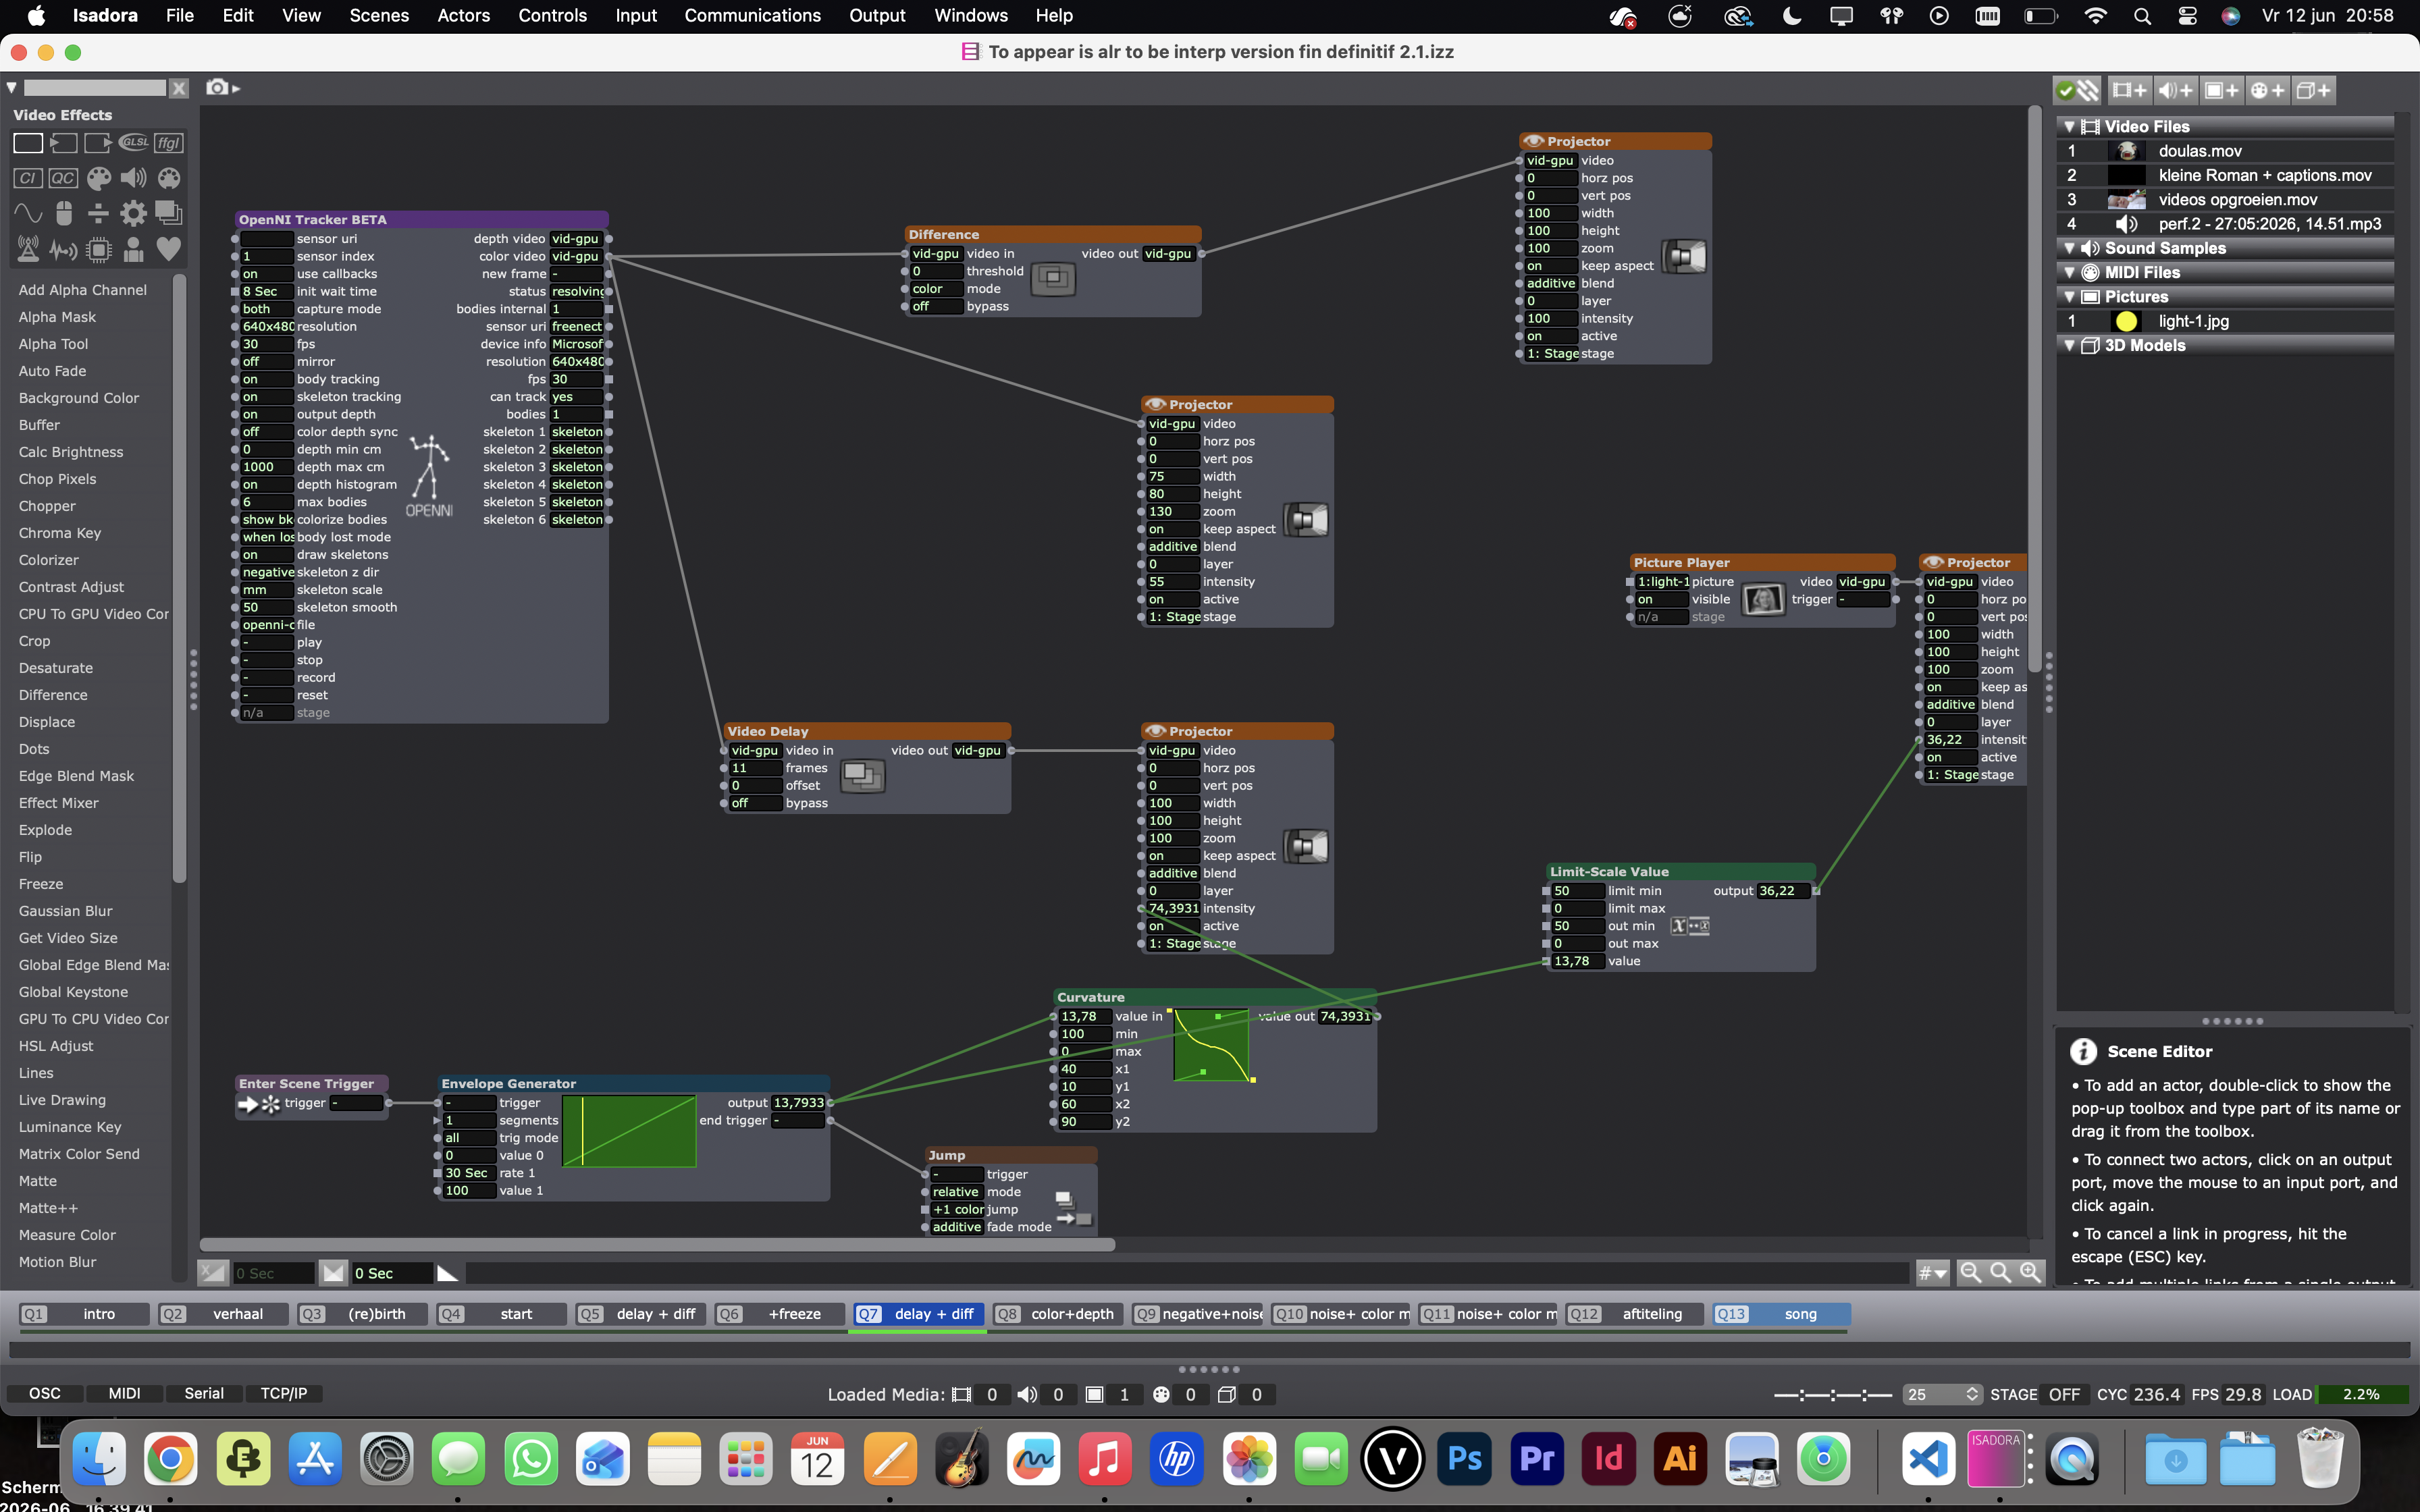This screenshot has width=2420, height=1512.
Task: Click the toolbox search input field
Action: 95,88
